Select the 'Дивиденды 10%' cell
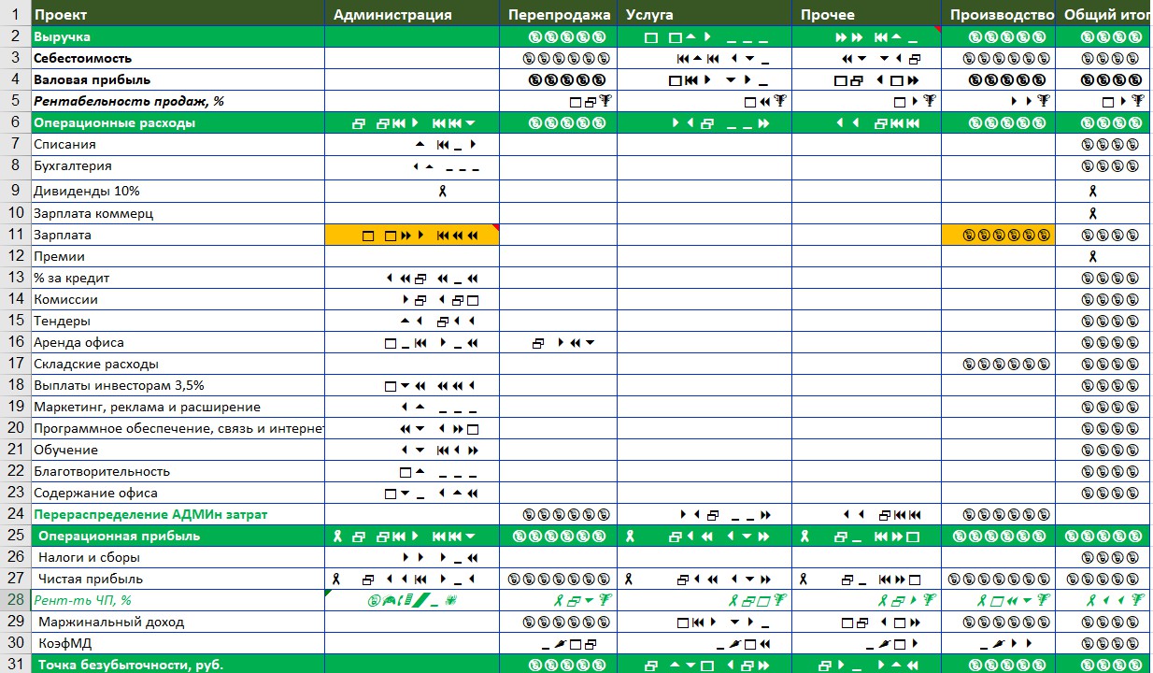Image resolution: width=1153 pixels, height=673 pixels. click(x=178, y=190)
